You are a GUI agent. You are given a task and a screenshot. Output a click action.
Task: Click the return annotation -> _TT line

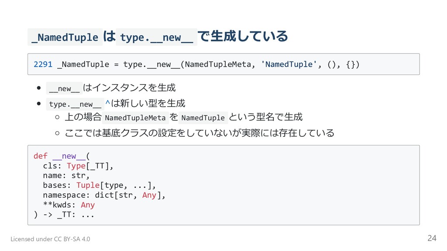64,214
